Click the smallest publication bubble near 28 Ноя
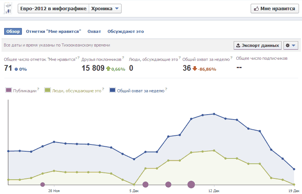Screen dimensions: 302x194 click(43, 185)
